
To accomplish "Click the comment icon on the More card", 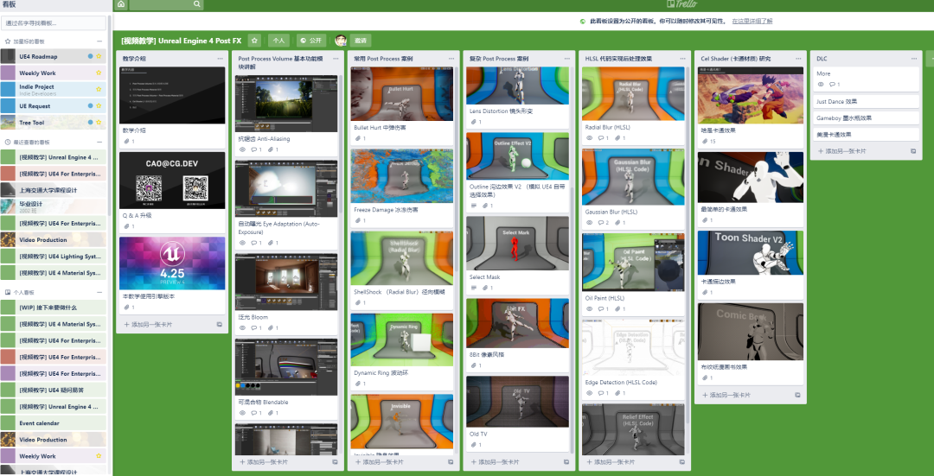I will pyautogui.click(x=833, y=85).
